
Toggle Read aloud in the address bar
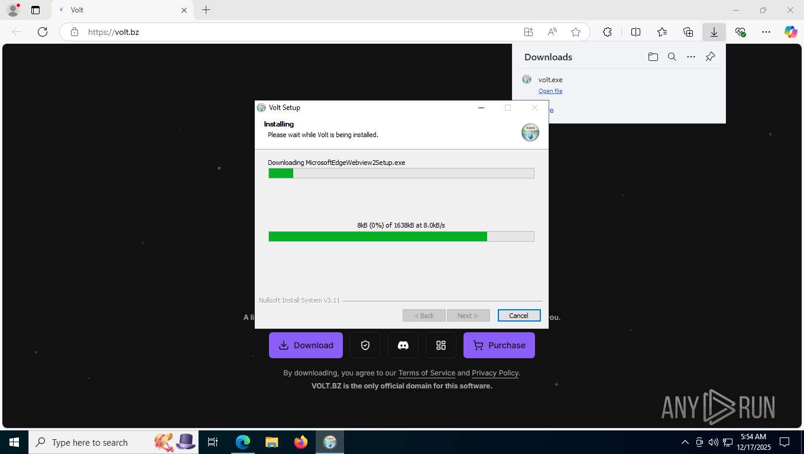(552, 32)
